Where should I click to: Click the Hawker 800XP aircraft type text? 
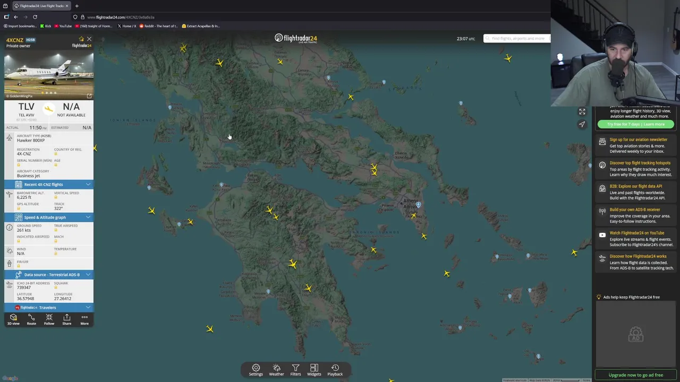[31, 141]
